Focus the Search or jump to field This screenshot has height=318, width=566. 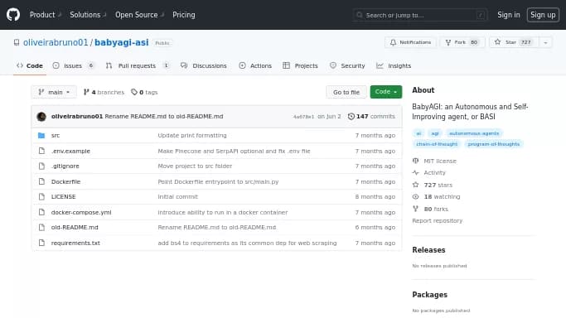click(420, 15)
